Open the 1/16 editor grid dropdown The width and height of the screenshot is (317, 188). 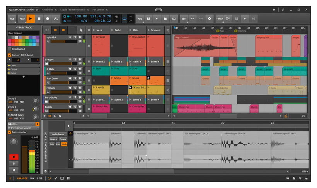[305, 171]
